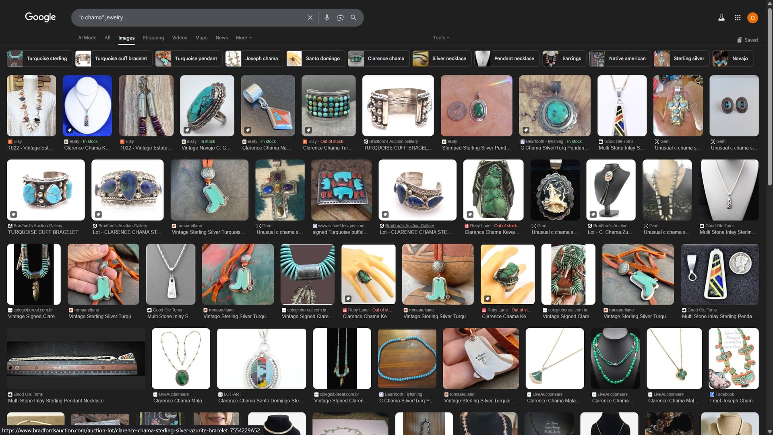
Task: Open Google Lens image search icon
Action: coord(340,18)
